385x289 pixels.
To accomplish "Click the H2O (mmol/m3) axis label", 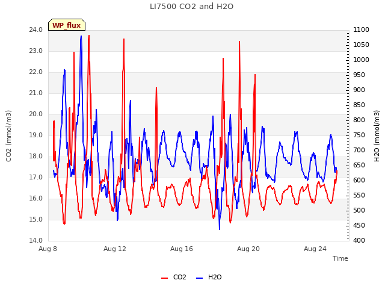I will pos(377,136).
